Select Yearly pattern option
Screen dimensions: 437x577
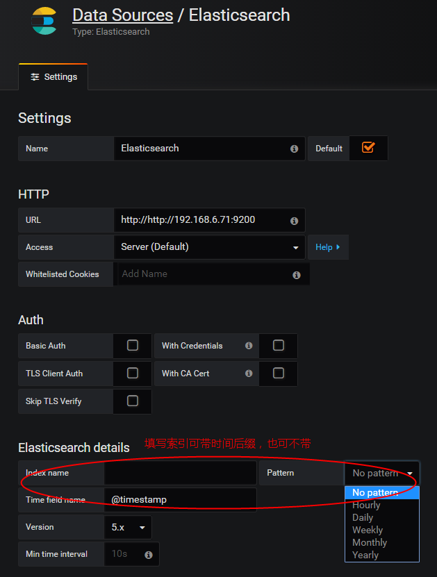[x=382, y=555]
